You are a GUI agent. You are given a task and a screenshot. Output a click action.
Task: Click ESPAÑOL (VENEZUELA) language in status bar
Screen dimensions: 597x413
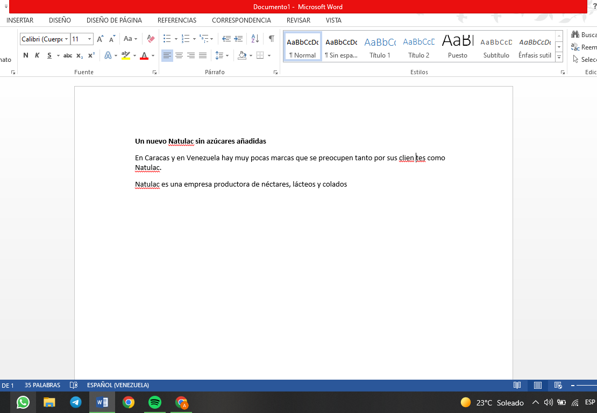point(118,385)
